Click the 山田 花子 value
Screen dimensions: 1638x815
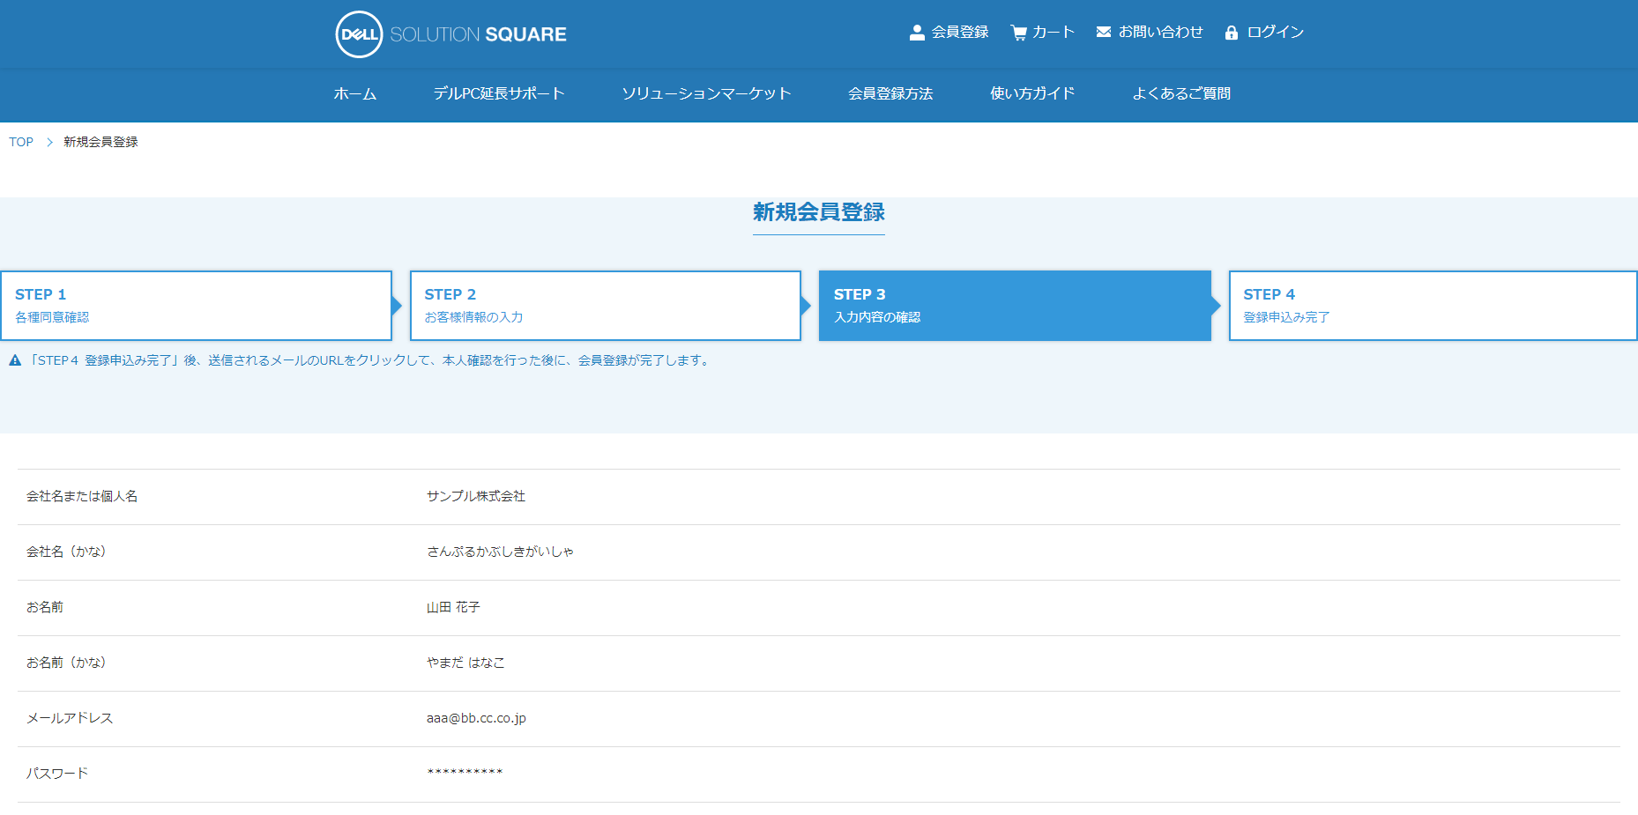(x=453, y=607)
